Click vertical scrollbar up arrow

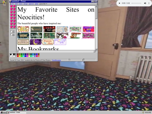pyautogui.click(x=96, y=6)
